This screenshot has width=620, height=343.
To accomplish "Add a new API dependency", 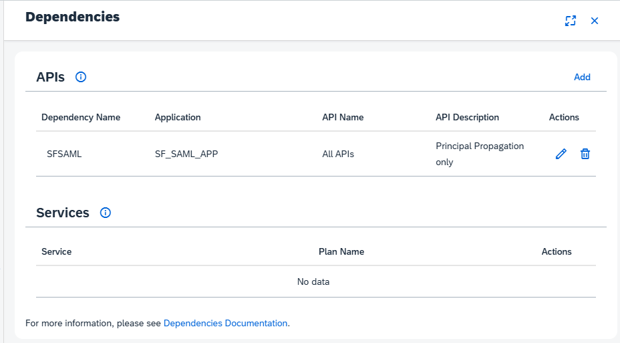I will (x=582, y=77).
